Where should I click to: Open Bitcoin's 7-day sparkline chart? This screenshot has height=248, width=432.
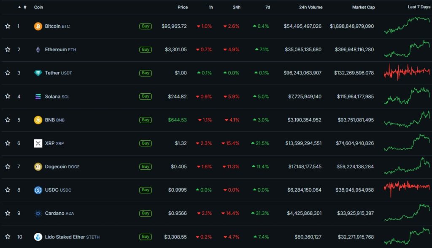pos(407,25)
